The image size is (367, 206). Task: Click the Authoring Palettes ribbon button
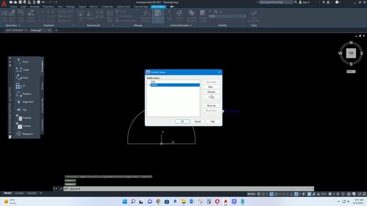click(x=158, y=16)
